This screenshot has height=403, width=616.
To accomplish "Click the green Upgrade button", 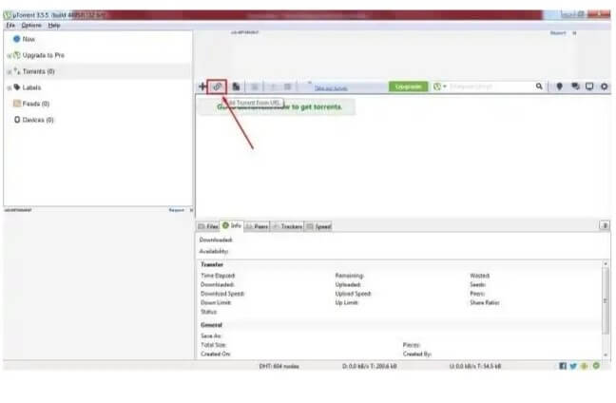I will [x=408, y=86].
